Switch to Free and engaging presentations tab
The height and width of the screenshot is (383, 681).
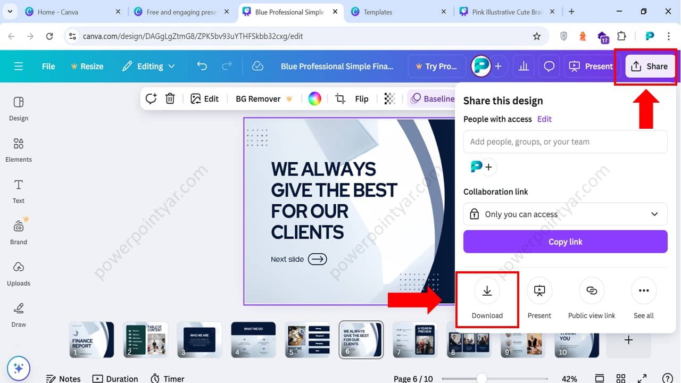coord(181,12)
